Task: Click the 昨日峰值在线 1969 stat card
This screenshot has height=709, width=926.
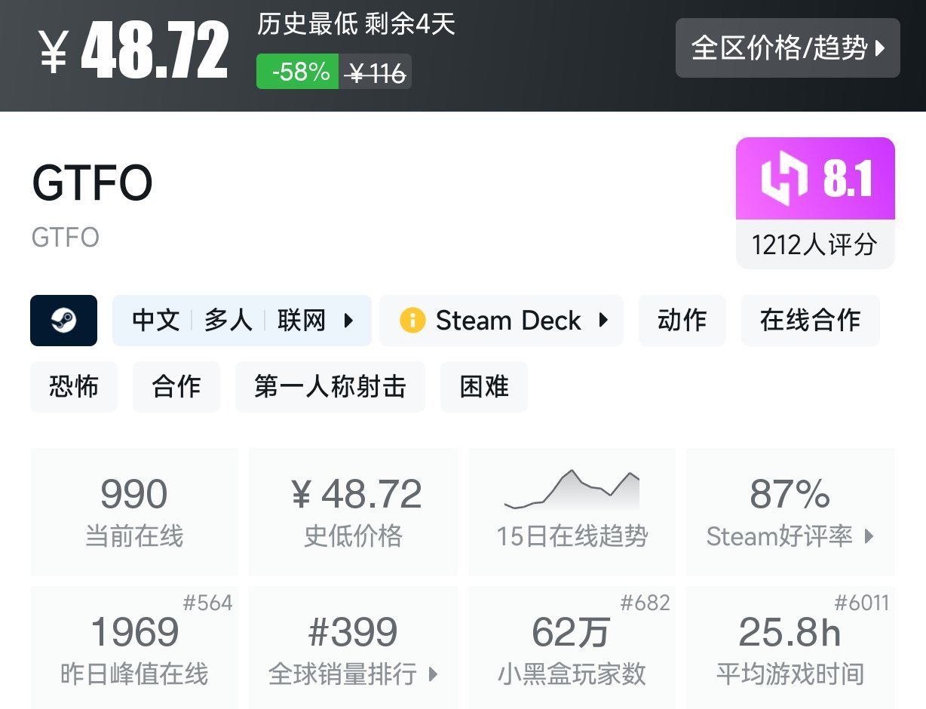Action: click(x=133, y=647)
